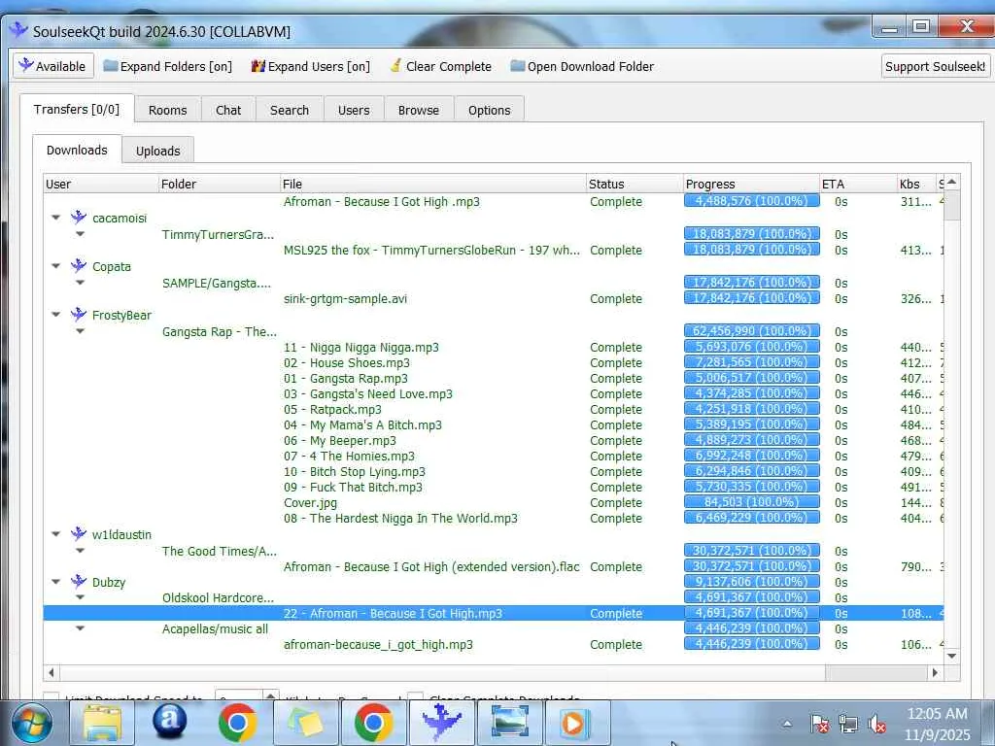995x746 pixels.
Task: Toggle Expand Users [on]
Action: click(310, 66)
